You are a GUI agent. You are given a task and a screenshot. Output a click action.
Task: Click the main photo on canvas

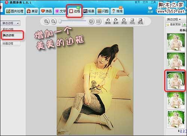(95, 81)
